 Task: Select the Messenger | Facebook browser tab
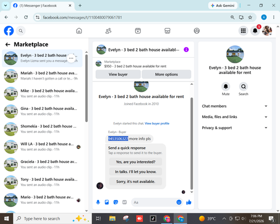pyautogui.click(x=43, y=6)
